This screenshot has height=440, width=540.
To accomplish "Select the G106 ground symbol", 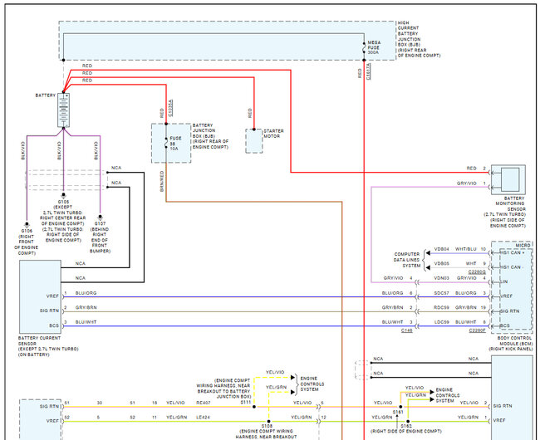I will (x=27, y=225).
